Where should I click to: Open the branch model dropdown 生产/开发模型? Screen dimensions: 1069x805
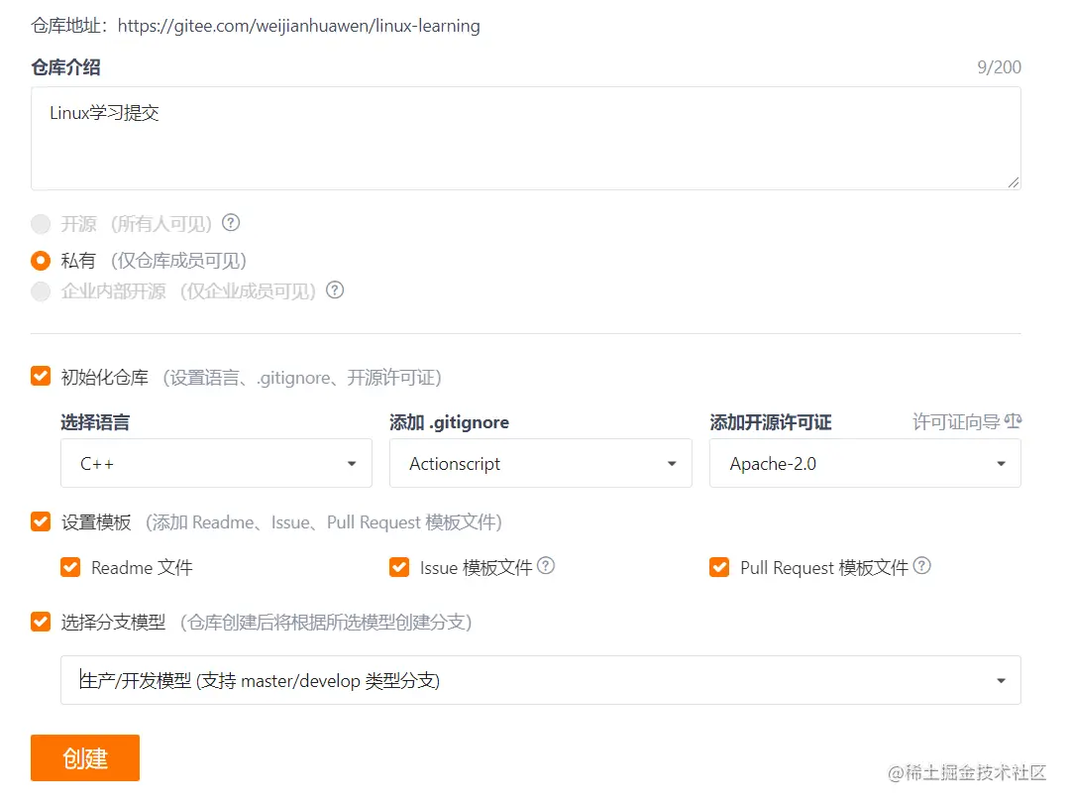click(541, 680)
